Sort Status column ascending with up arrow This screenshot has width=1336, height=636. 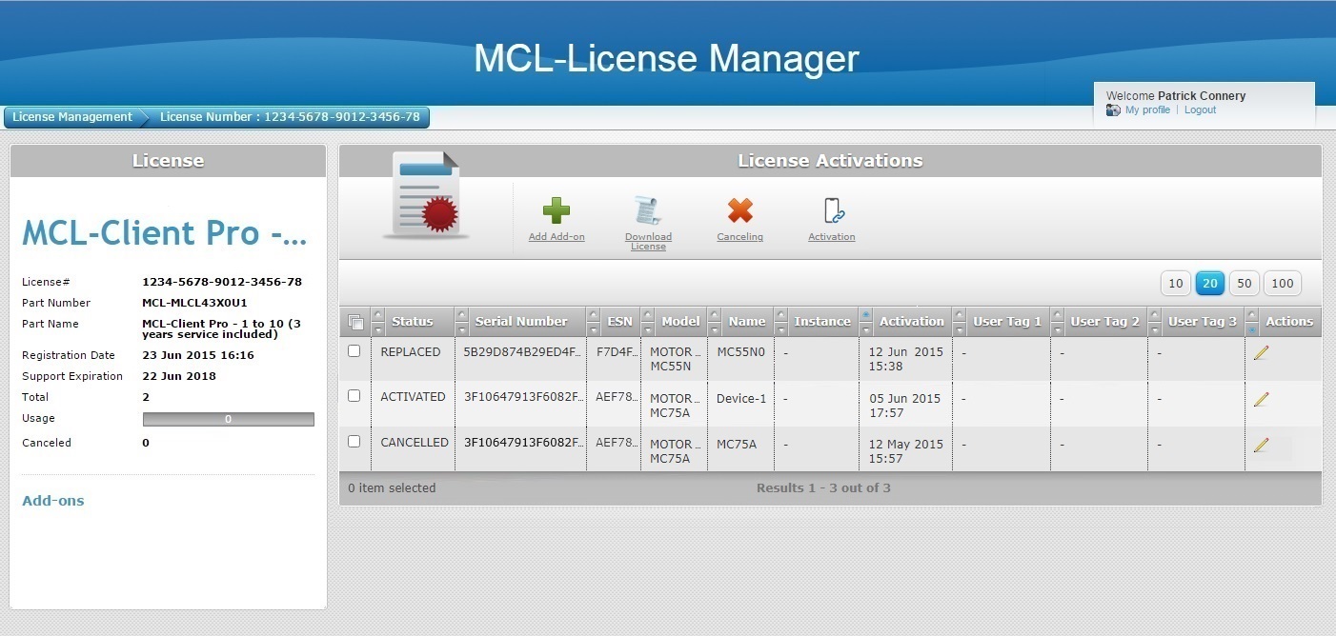377,314
